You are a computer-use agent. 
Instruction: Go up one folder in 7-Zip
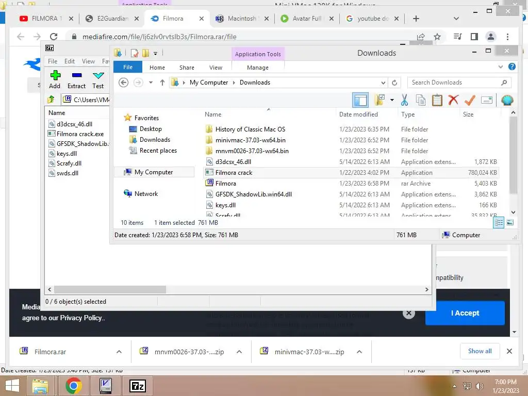51,100
